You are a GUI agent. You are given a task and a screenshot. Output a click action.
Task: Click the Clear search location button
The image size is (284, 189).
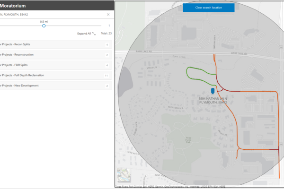(209, 8)
